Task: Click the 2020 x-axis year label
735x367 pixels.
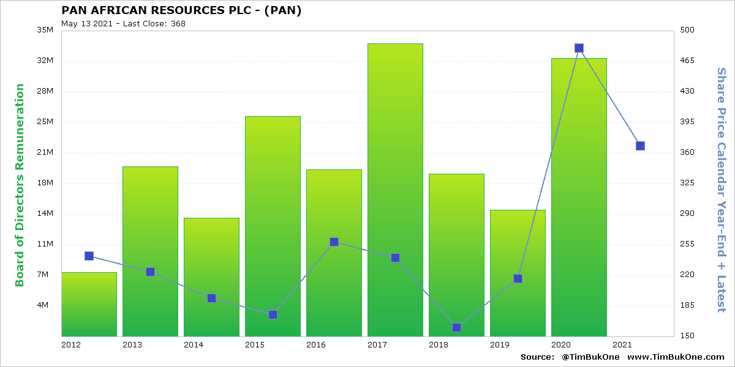Action: (561, 345)
